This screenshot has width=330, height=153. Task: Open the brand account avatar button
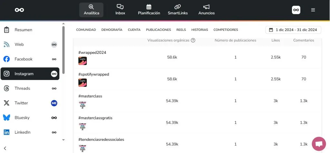pyautogui.click(x=296, y=10)
